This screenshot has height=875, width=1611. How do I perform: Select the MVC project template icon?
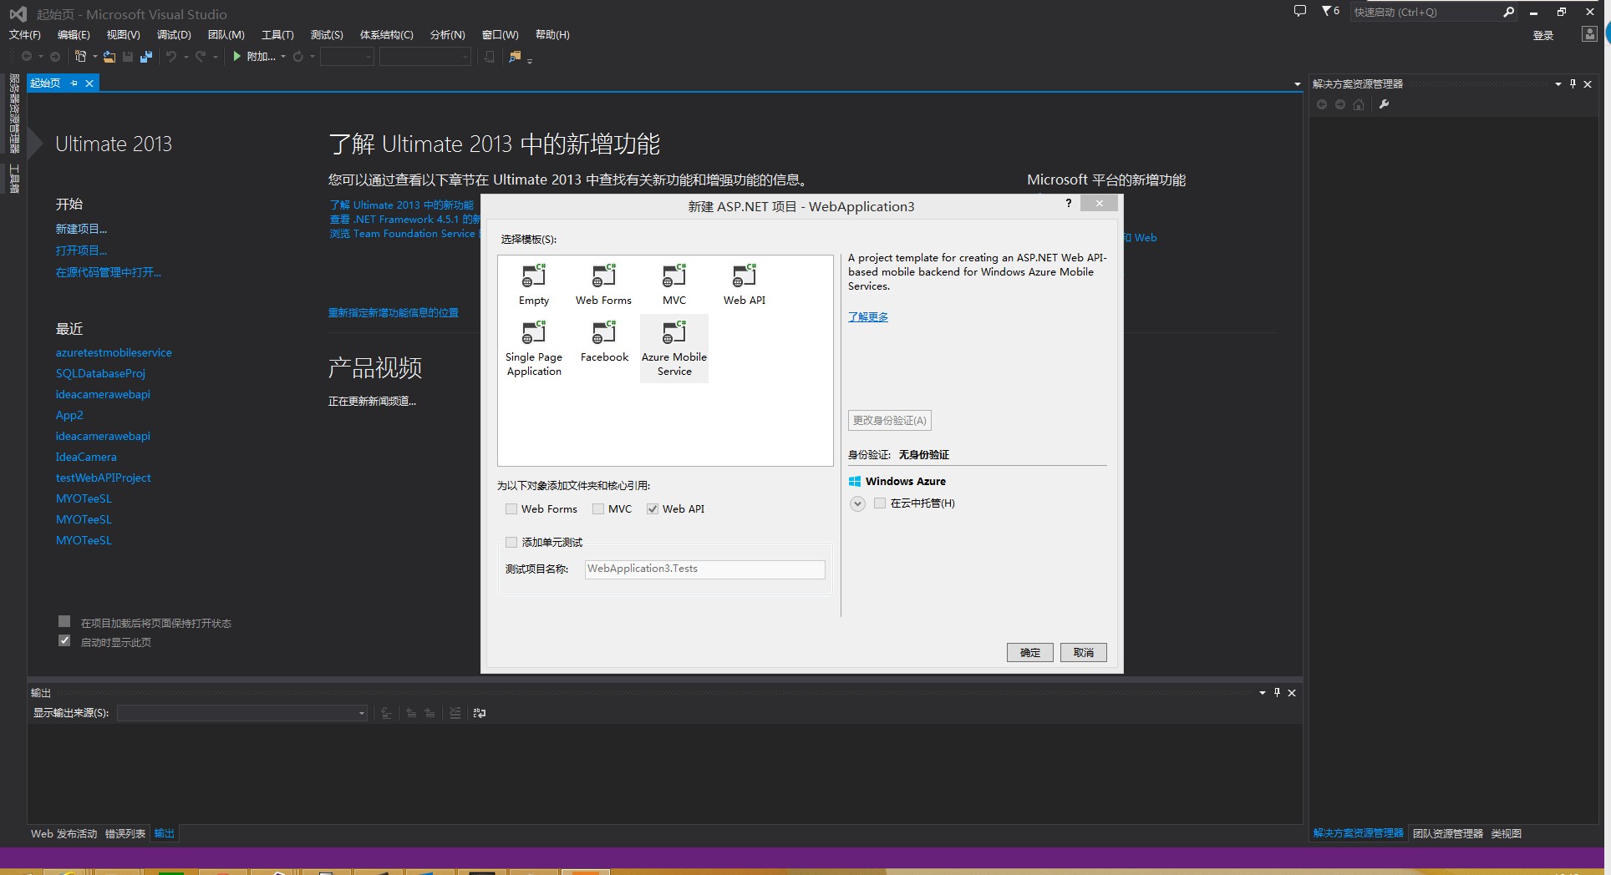coord(674,276)
